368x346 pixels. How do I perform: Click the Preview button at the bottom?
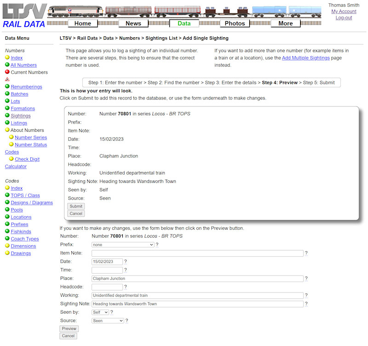click(x=69, y=328)
